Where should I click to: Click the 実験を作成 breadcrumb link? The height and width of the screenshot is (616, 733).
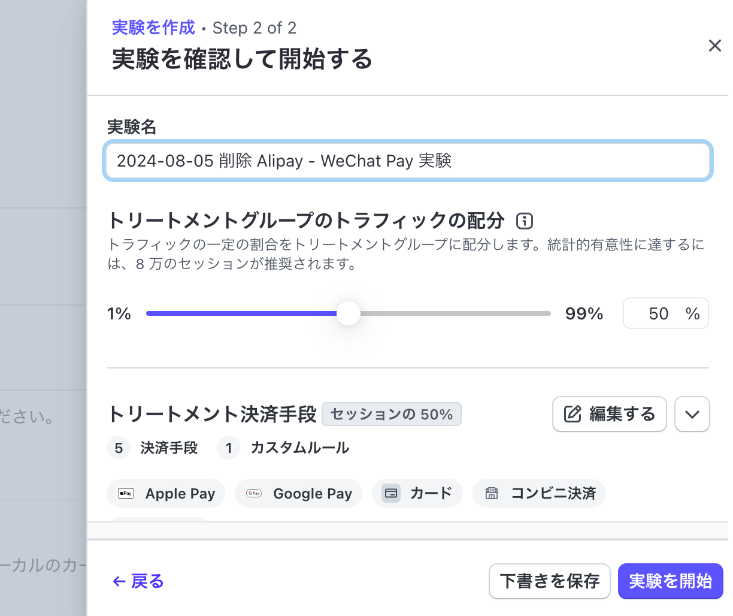[x=153, y=28]
